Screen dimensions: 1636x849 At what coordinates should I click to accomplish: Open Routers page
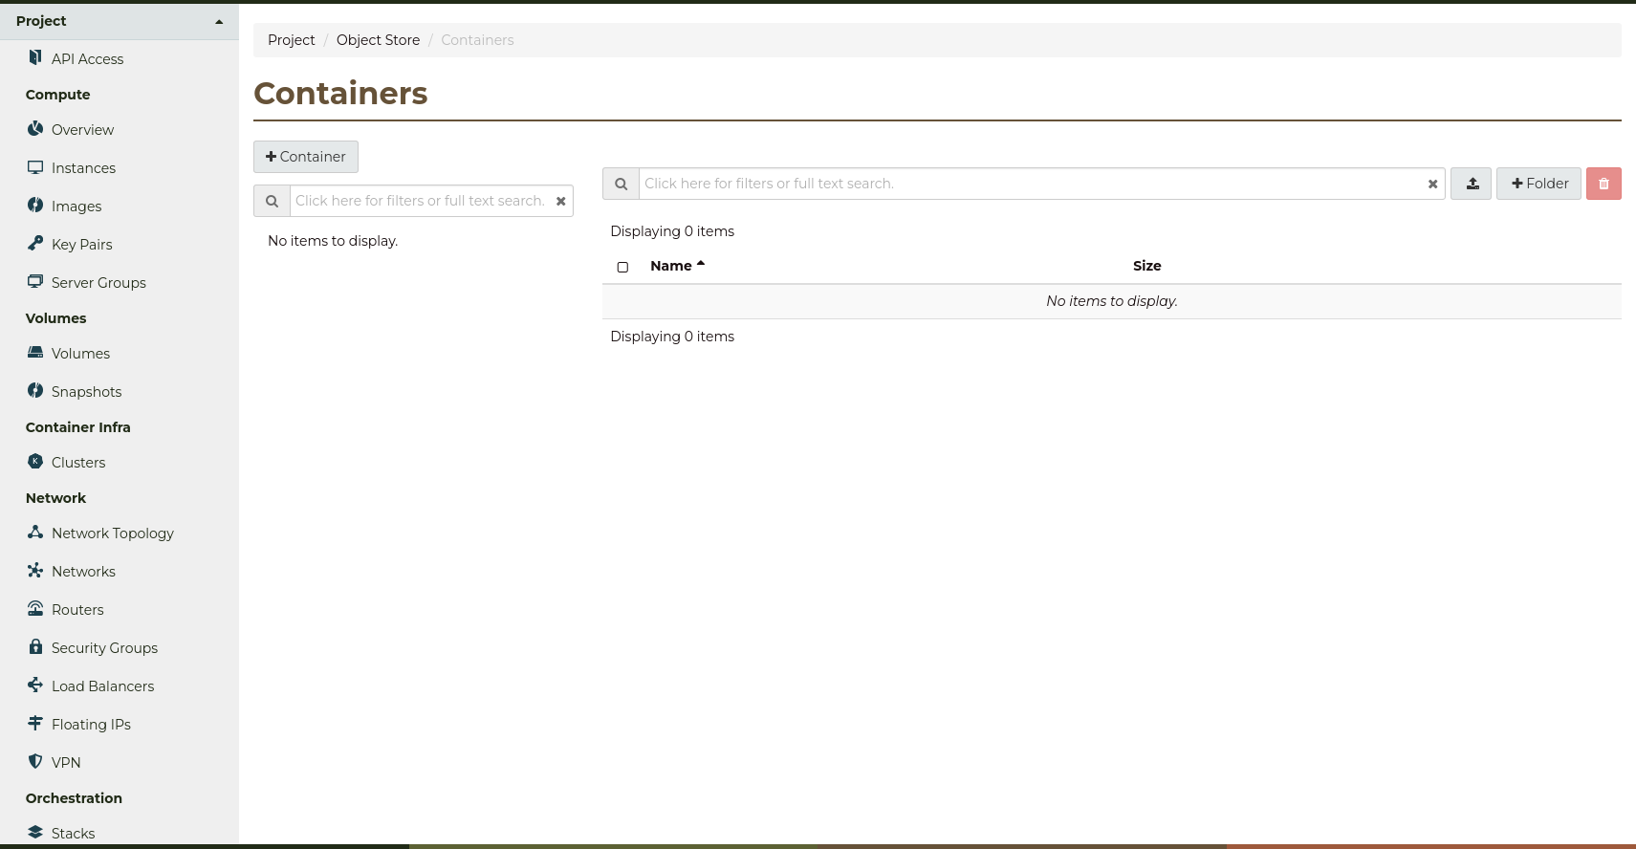(77, 610)
